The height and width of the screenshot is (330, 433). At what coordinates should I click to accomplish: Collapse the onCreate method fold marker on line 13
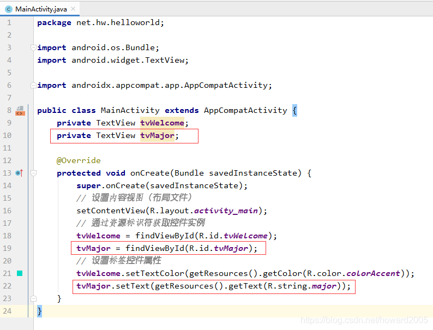click(33, 173)
